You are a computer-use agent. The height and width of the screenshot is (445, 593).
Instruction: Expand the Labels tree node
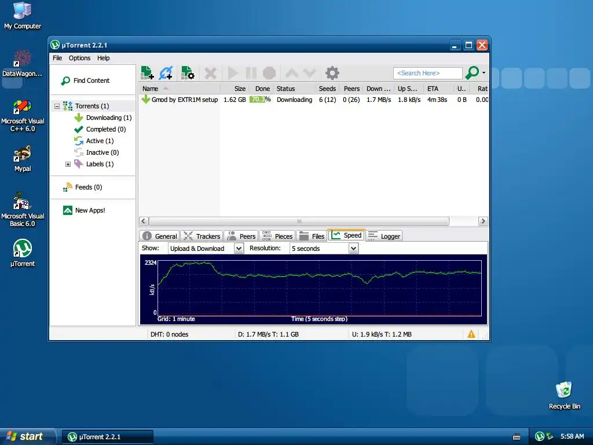tap(68, 164)
